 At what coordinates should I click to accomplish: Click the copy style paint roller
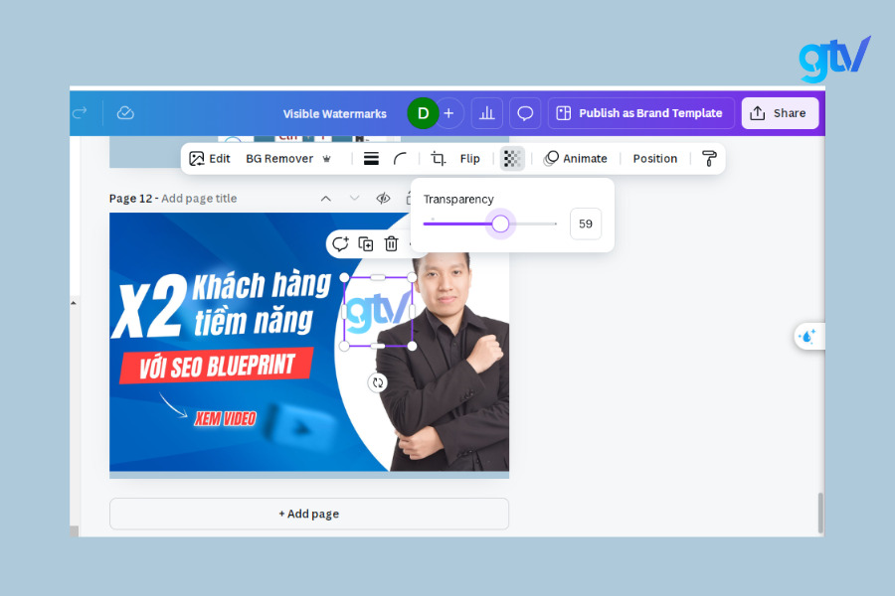709,159
